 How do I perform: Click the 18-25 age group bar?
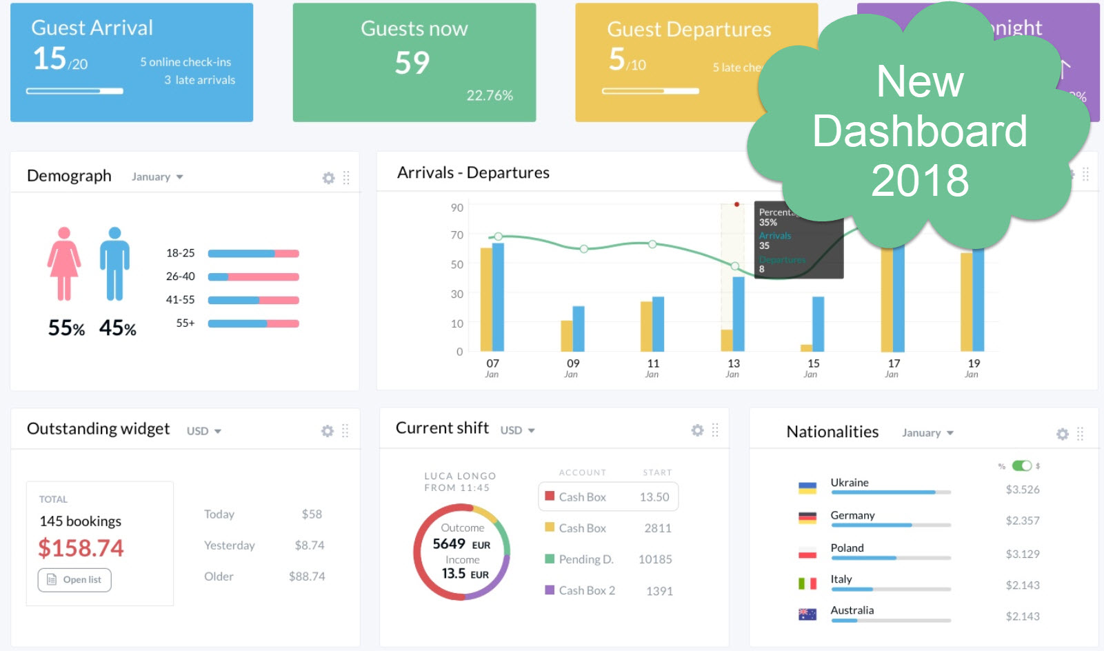coord(253,254)
